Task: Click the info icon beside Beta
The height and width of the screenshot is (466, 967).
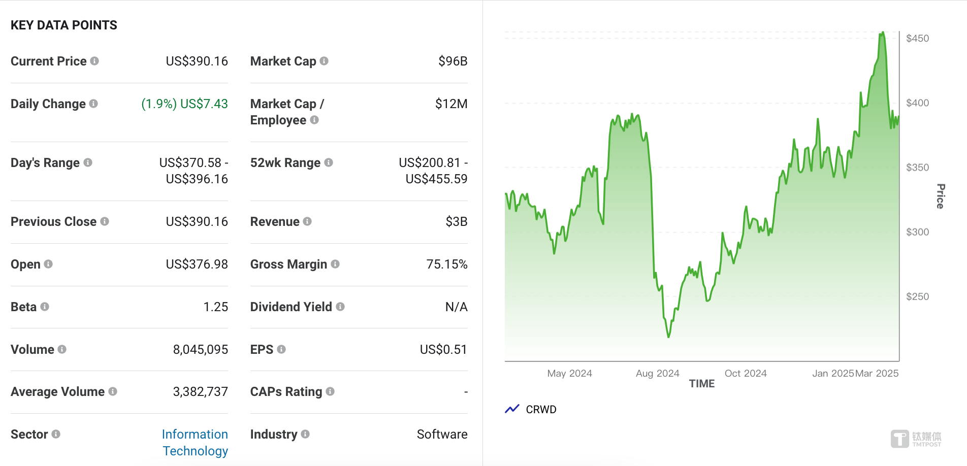Action: coord(45,307)
